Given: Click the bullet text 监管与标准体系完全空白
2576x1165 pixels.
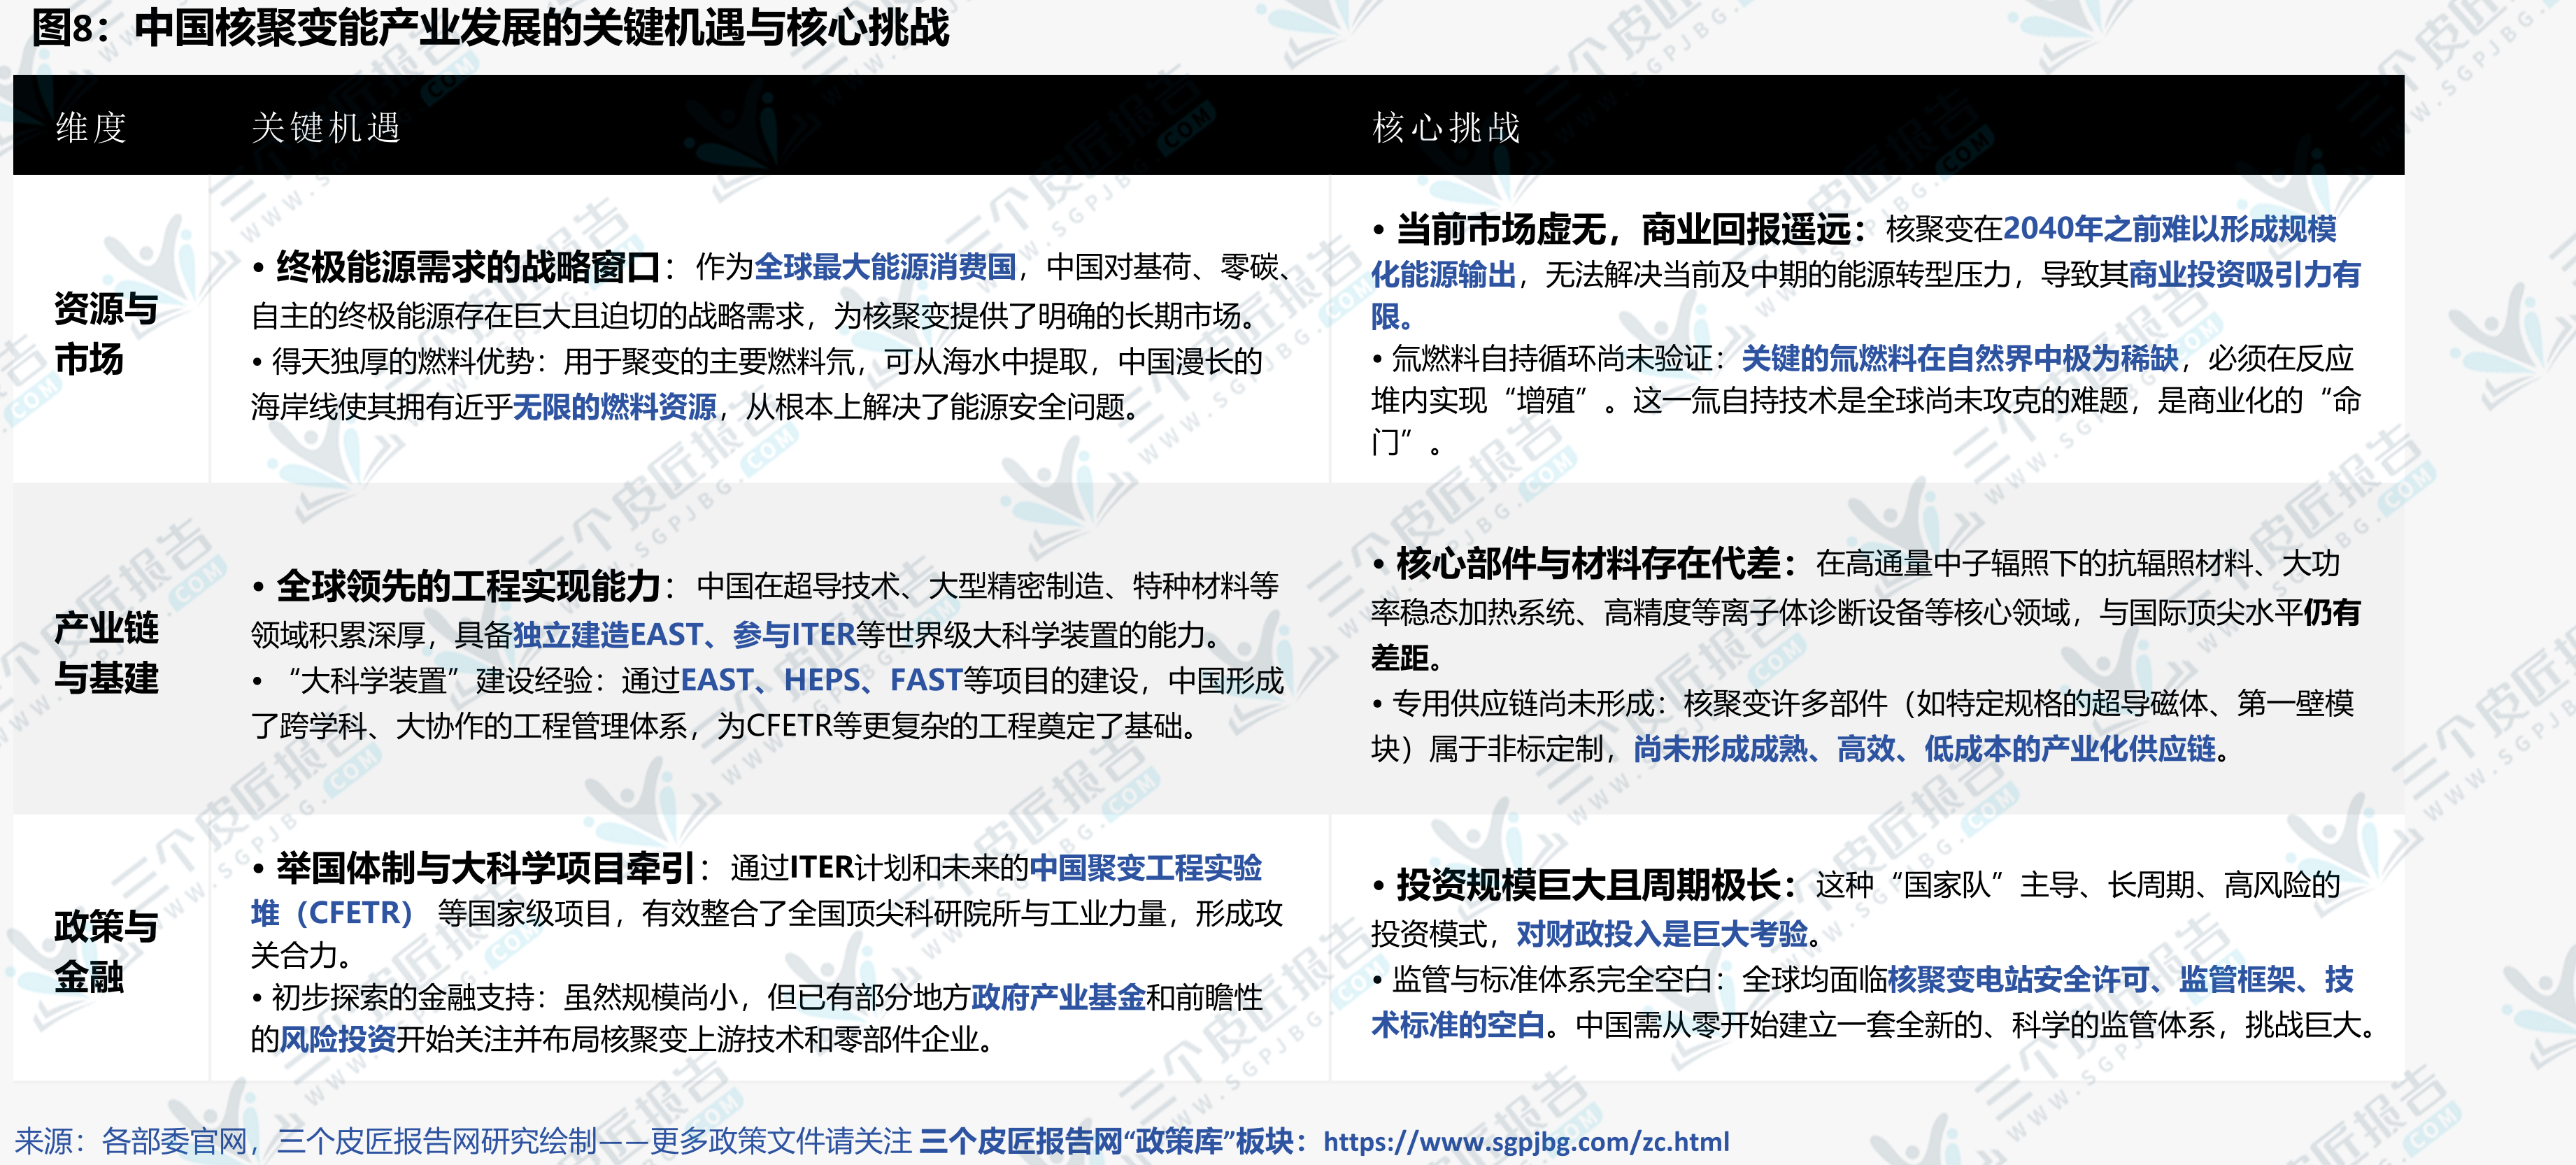Looking at the screenshot, I should pyautogui.click(x=1552, y=980).
